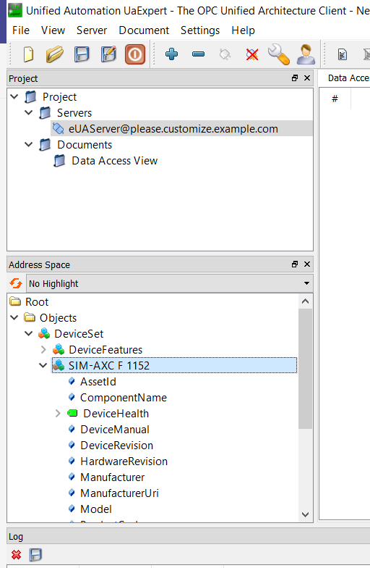Close the Project panel
Screen dimensions: 370x568
(307, 78)
